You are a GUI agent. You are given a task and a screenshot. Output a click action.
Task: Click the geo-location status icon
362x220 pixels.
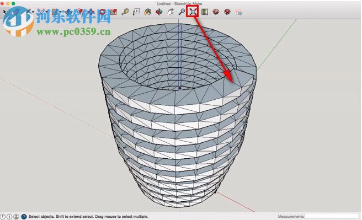[3, 217]
